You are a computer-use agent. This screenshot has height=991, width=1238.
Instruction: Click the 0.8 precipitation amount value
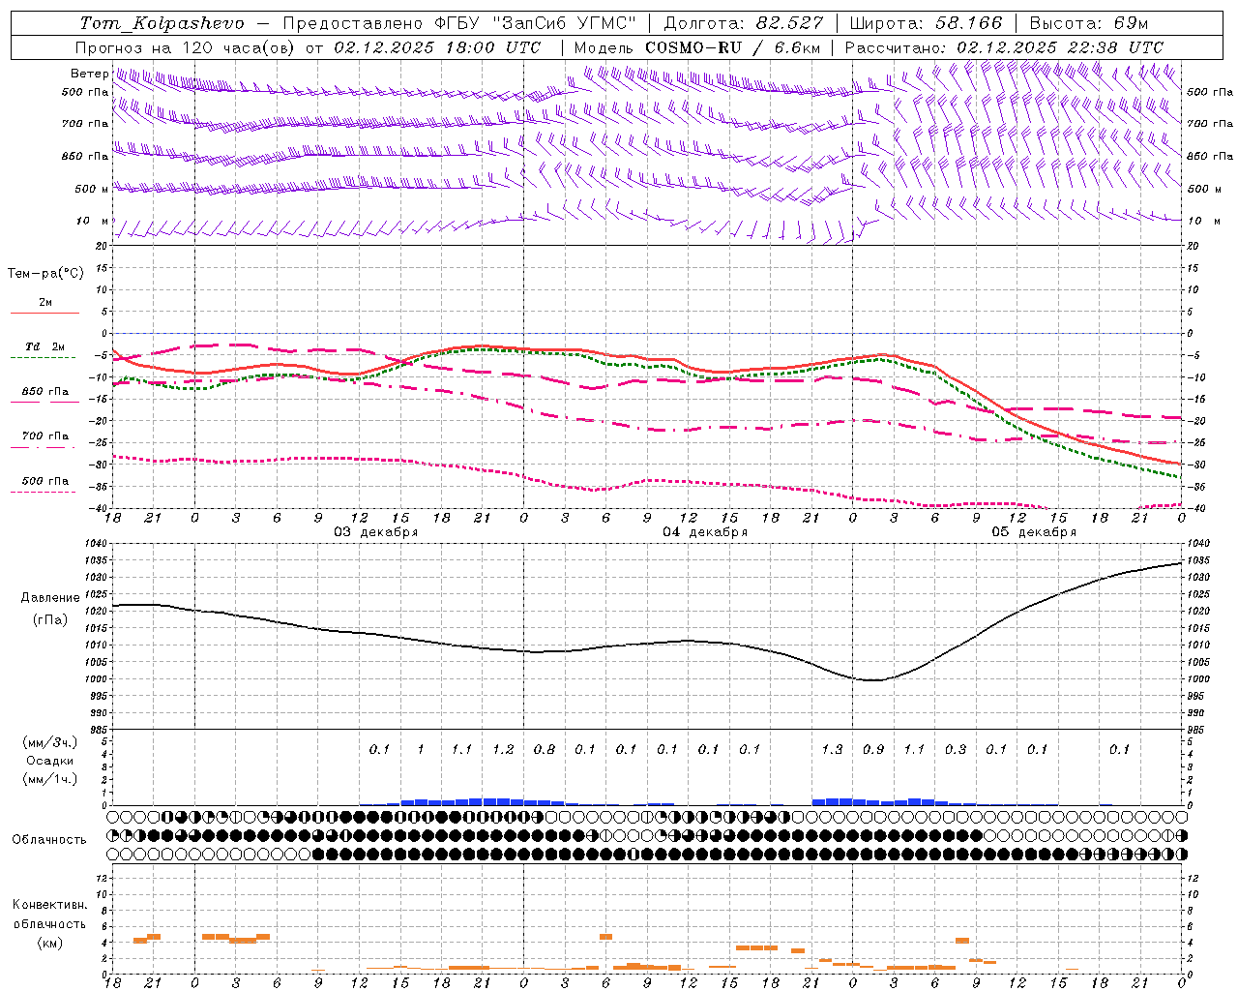click(x=545, y=749)
